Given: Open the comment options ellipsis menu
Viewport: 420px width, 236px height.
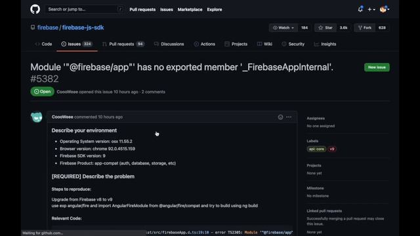Looking at the screenshot, I should (289, 117).
